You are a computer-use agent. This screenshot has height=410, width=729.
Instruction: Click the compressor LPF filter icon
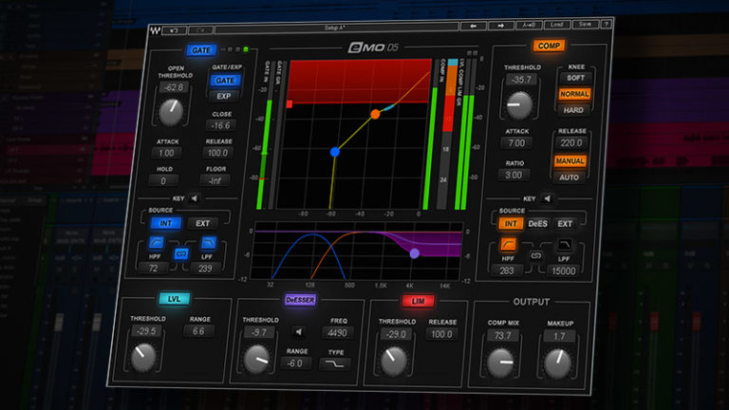pos(564,249)
